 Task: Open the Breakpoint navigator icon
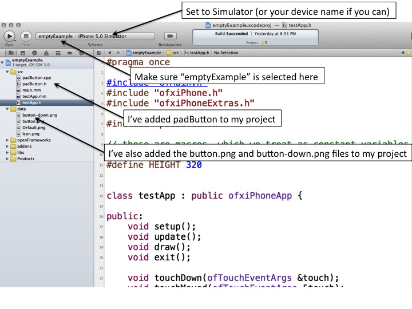coord(70,53)
